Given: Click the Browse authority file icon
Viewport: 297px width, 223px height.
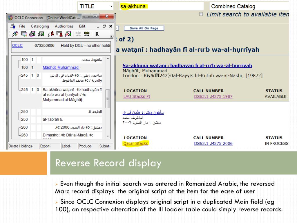Looking at the screenshot, I should click(59, 34).
